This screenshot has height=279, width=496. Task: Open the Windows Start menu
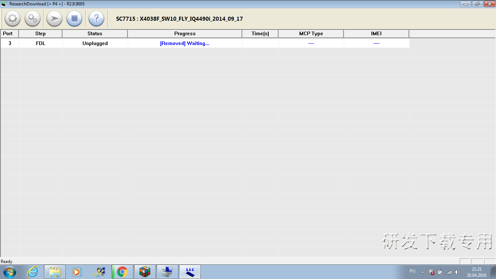(x=9, y=272)
